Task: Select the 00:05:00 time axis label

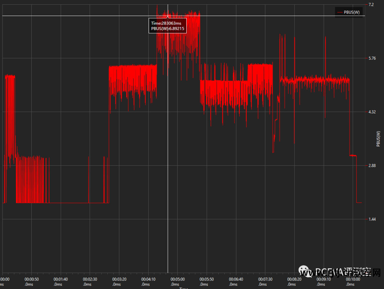Action: click(177, 280)
